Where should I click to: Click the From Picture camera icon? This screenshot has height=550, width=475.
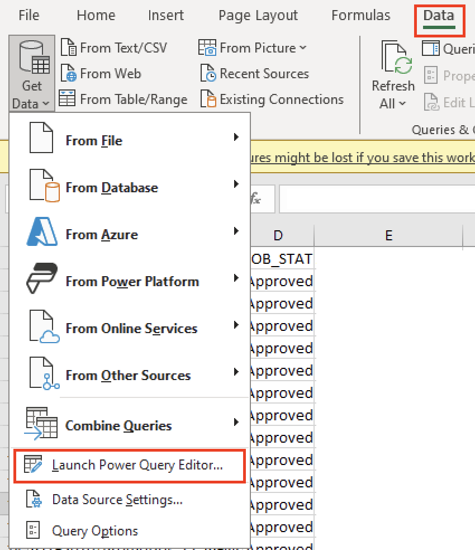pos(207,48)
